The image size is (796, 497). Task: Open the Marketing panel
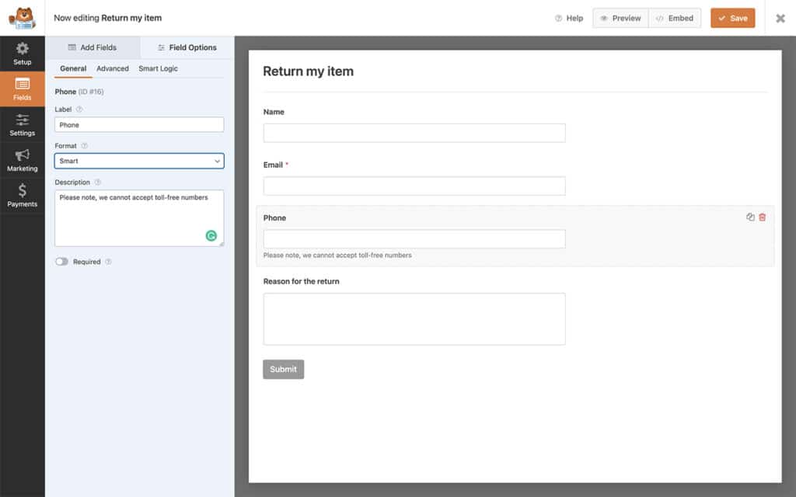[x=23, y=161]
